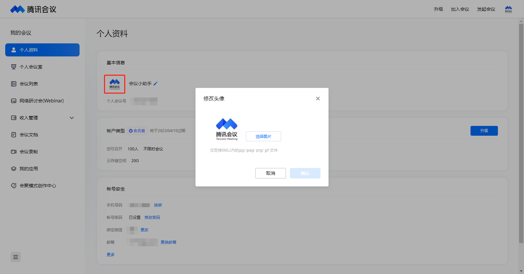
Task: Click the profile avatar thumbnail in basic info
Action: click(x=114, y=84)
